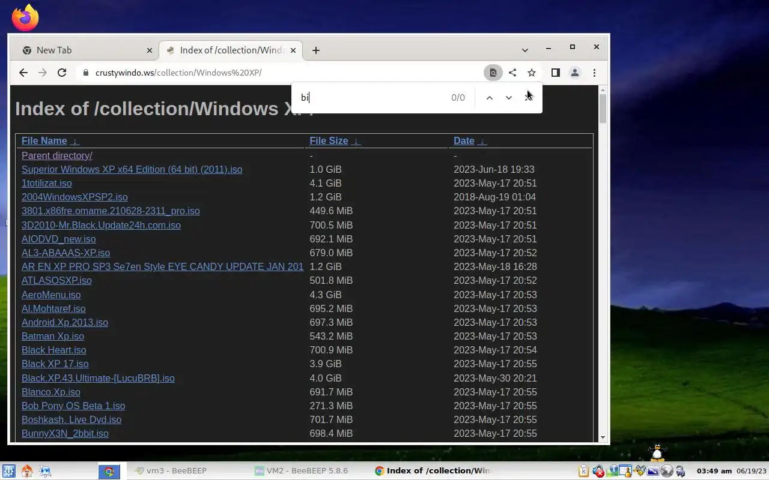Open Android.Xp.2013.iso link

[65, 323]
